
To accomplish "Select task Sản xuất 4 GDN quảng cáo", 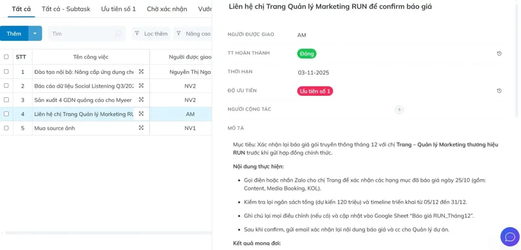I will (x=83, y=100).
